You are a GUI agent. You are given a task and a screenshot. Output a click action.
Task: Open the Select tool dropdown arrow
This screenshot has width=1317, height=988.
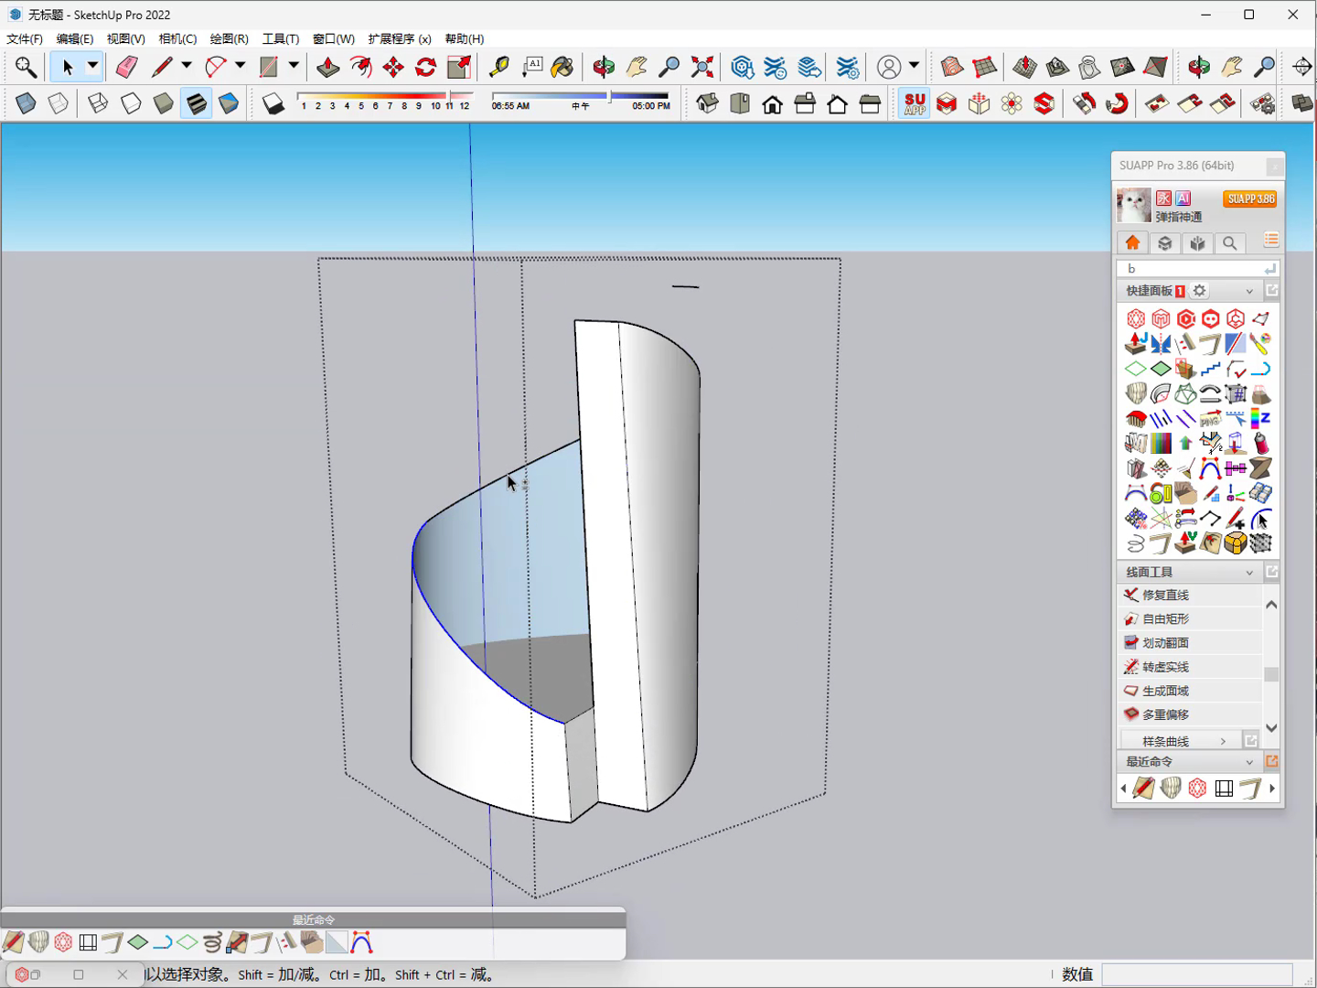(92, 66)
